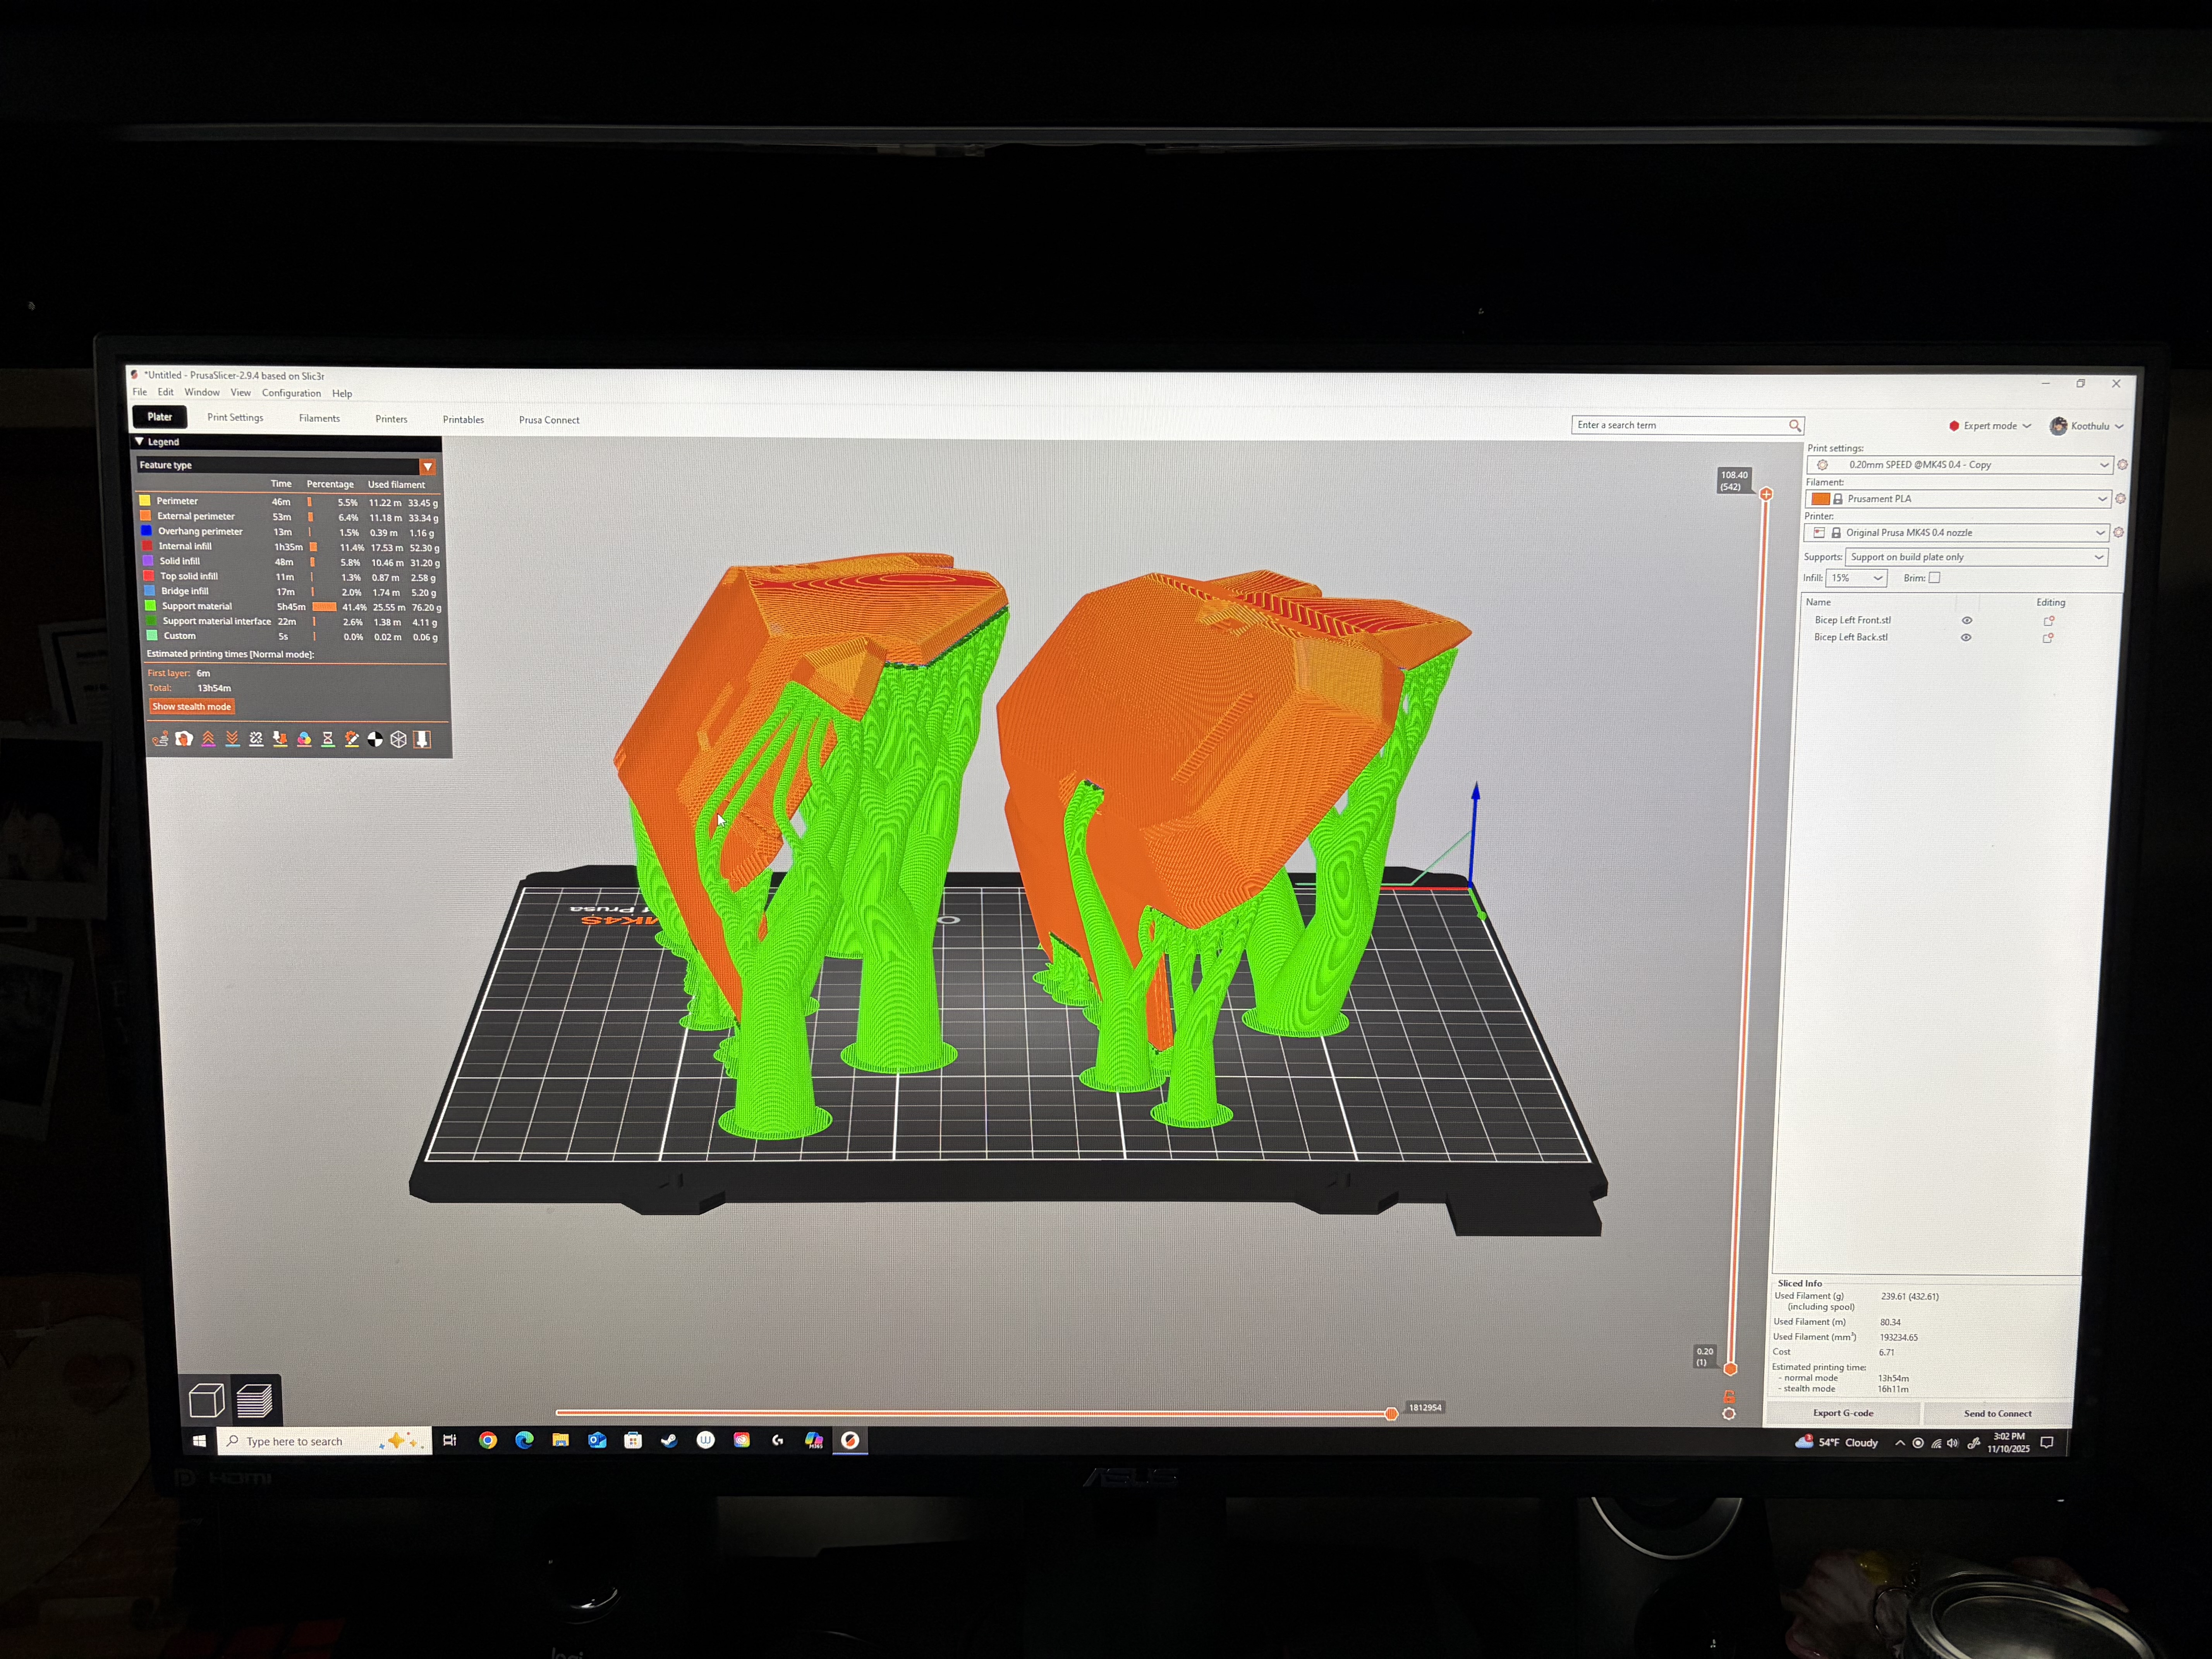This screenshot has height=1659, width=2212.
Task: Toggle travel moves visibility icon in legend
Action: click(x=160, y=739)
